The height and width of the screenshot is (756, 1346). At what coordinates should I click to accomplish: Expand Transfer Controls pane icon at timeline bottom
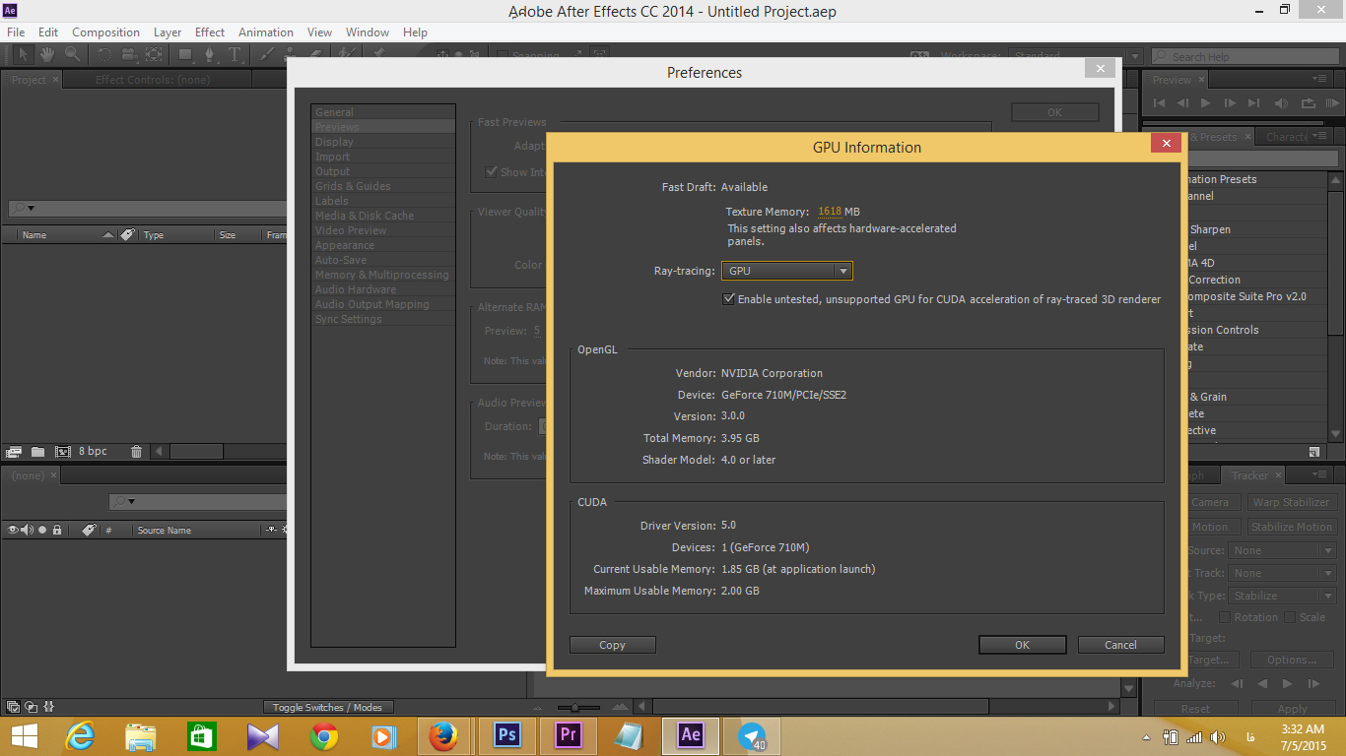32,707
